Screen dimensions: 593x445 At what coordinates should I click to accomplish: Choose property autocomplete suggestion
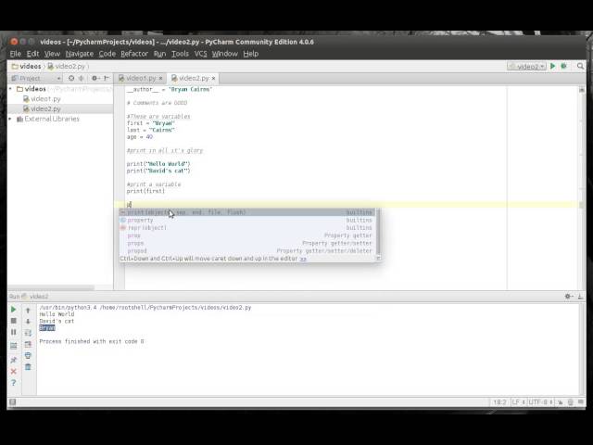pos(247,221)
